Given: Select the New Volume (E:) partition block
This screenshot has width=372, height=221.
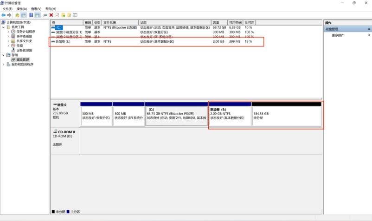Looking at the screenshot, I should tap(230, 116).
